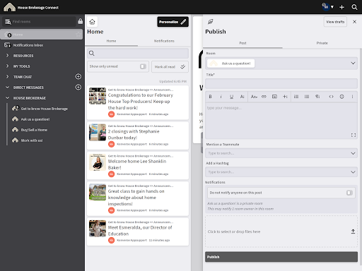Viewport: 362px width, 271px height.
Task: Click the plus icon in the top bar
Action: tap(341, 7)
